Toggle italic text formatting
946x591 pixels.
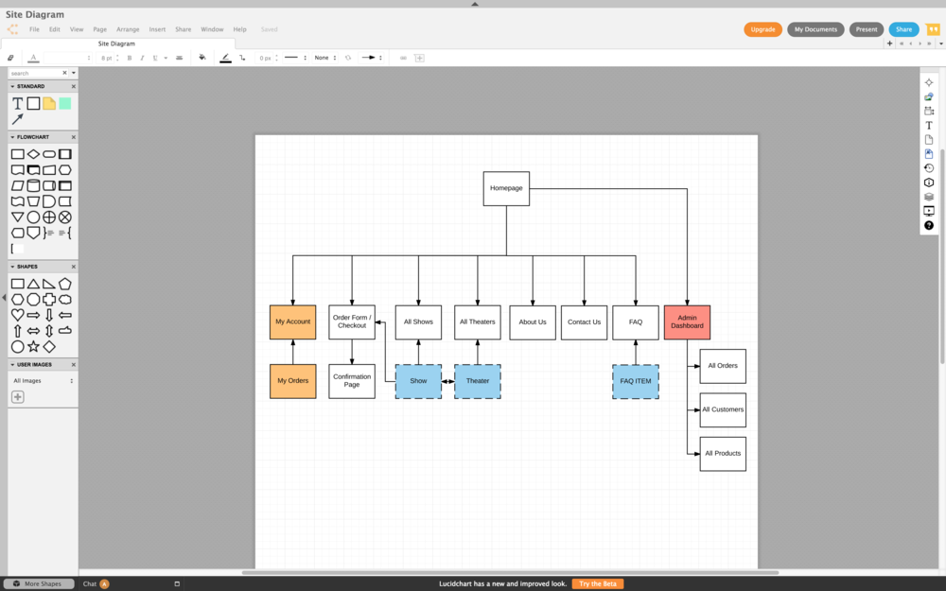point(142,58)
